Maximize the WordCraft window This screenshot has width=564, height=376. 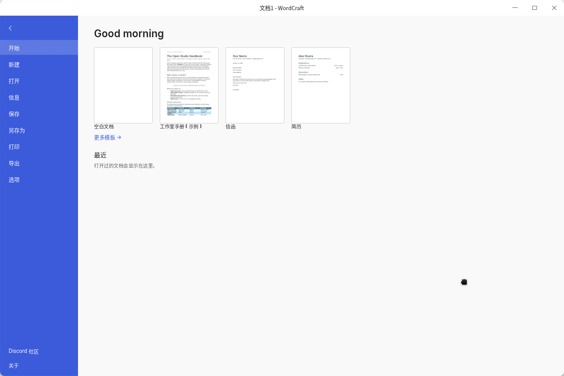pyautogui.click(x=535, y=8)
